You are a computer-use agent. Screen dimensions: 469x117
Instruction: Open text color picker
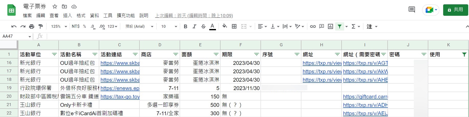point(212,26)
